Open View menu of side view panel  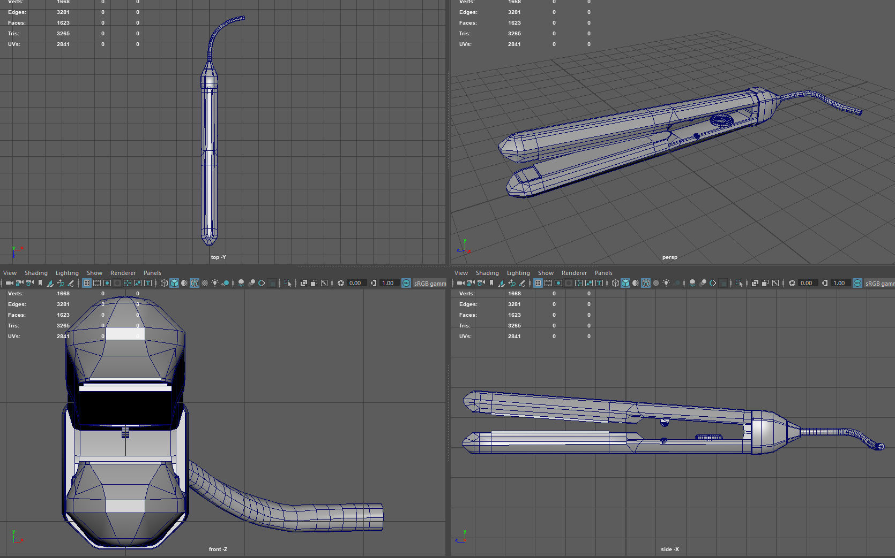pyautogui.click(x=461, y=273)
